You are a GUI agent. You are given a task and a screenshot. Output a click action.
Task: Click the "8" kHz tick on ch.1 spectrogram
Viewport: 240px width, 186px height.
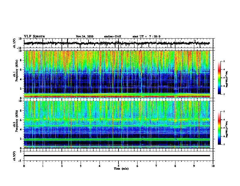[21, 60]
